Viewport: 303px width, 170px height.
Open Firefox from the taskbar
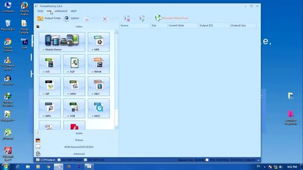69,167
